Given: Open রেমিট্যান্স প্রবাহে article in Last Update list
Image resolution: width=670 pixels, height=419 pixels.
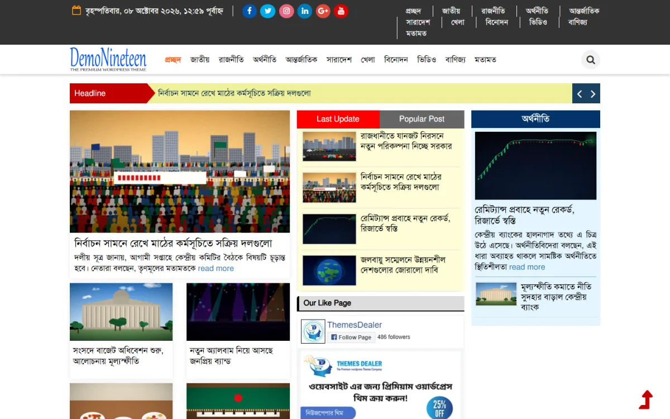Looking at the screenshot, I should pyautogui.click(x=405, y=223).
